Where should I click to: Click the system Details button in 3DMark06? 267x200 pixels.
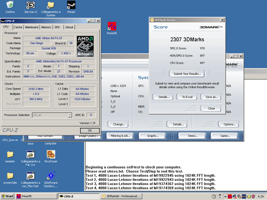[178, 124]
